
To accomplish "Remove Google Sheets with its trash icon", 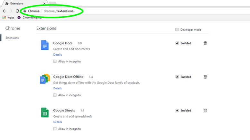I will pyautogui.click(x=205, y=111).
